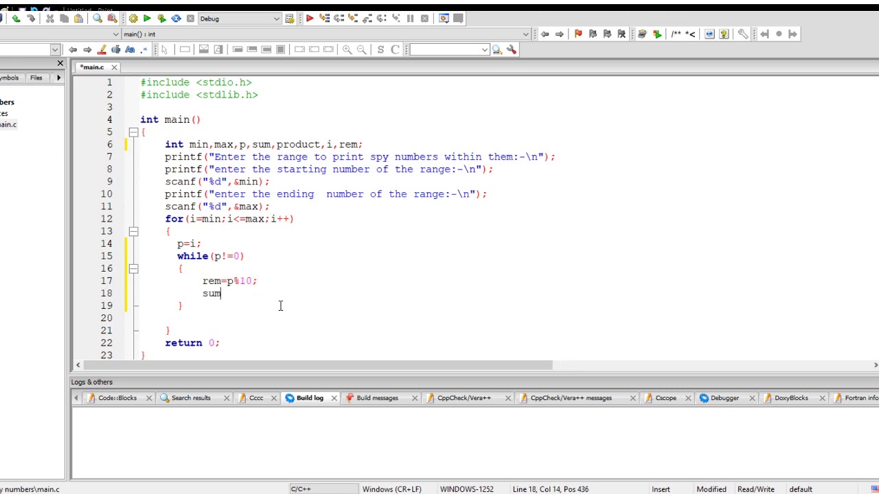Collapse the while loop fold at line 16
The width and height of the screenshot is (879, 494).
[133, 268]
